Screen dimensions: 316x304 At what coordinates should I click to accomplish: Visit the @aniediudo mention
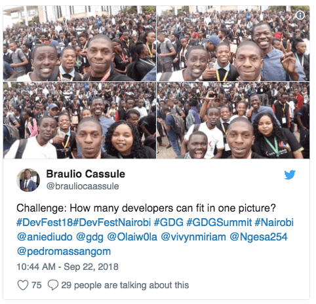[x=45, y=237]
